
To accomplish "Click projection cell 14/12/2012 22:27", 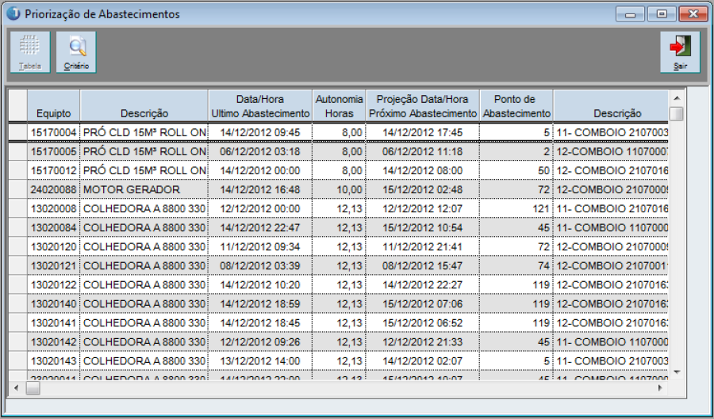I will (x=423, y=285).
